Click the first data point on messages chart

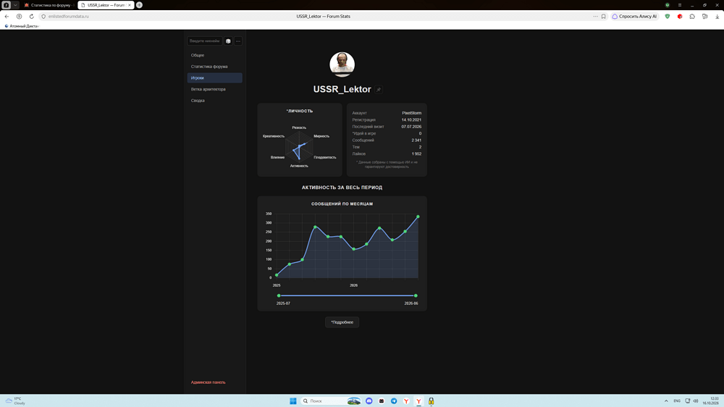click(277, 275)
